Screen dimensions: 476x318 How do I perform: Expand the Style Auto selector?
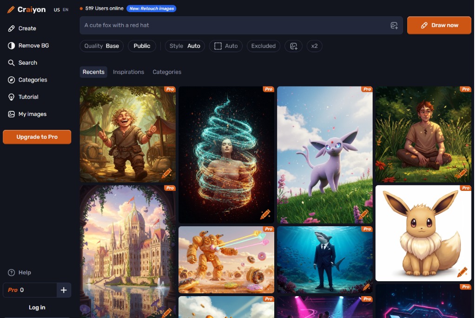pyautogui.click(x=185, y=46)
